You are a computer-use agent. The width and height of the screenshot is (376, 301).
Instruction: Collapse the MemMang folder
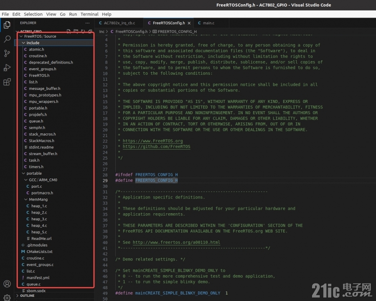26,199
